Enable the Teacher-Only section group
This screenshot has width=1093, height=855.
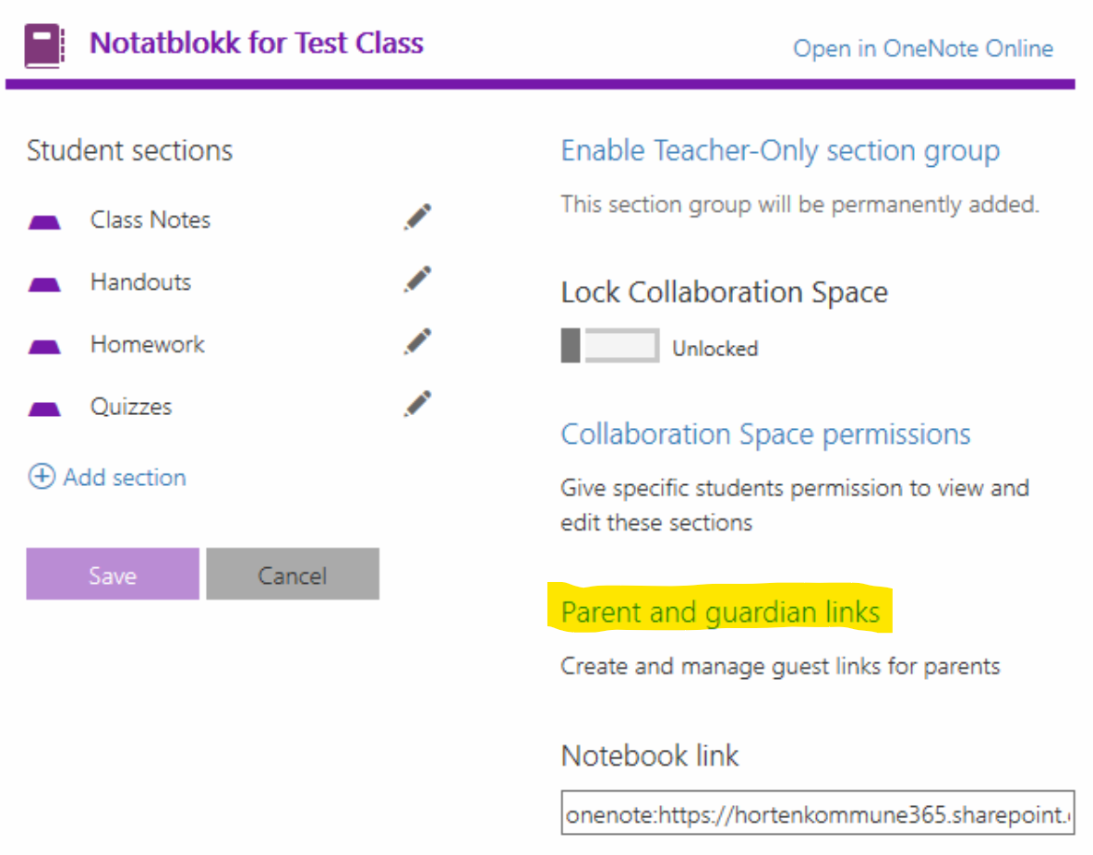[780, 149]
